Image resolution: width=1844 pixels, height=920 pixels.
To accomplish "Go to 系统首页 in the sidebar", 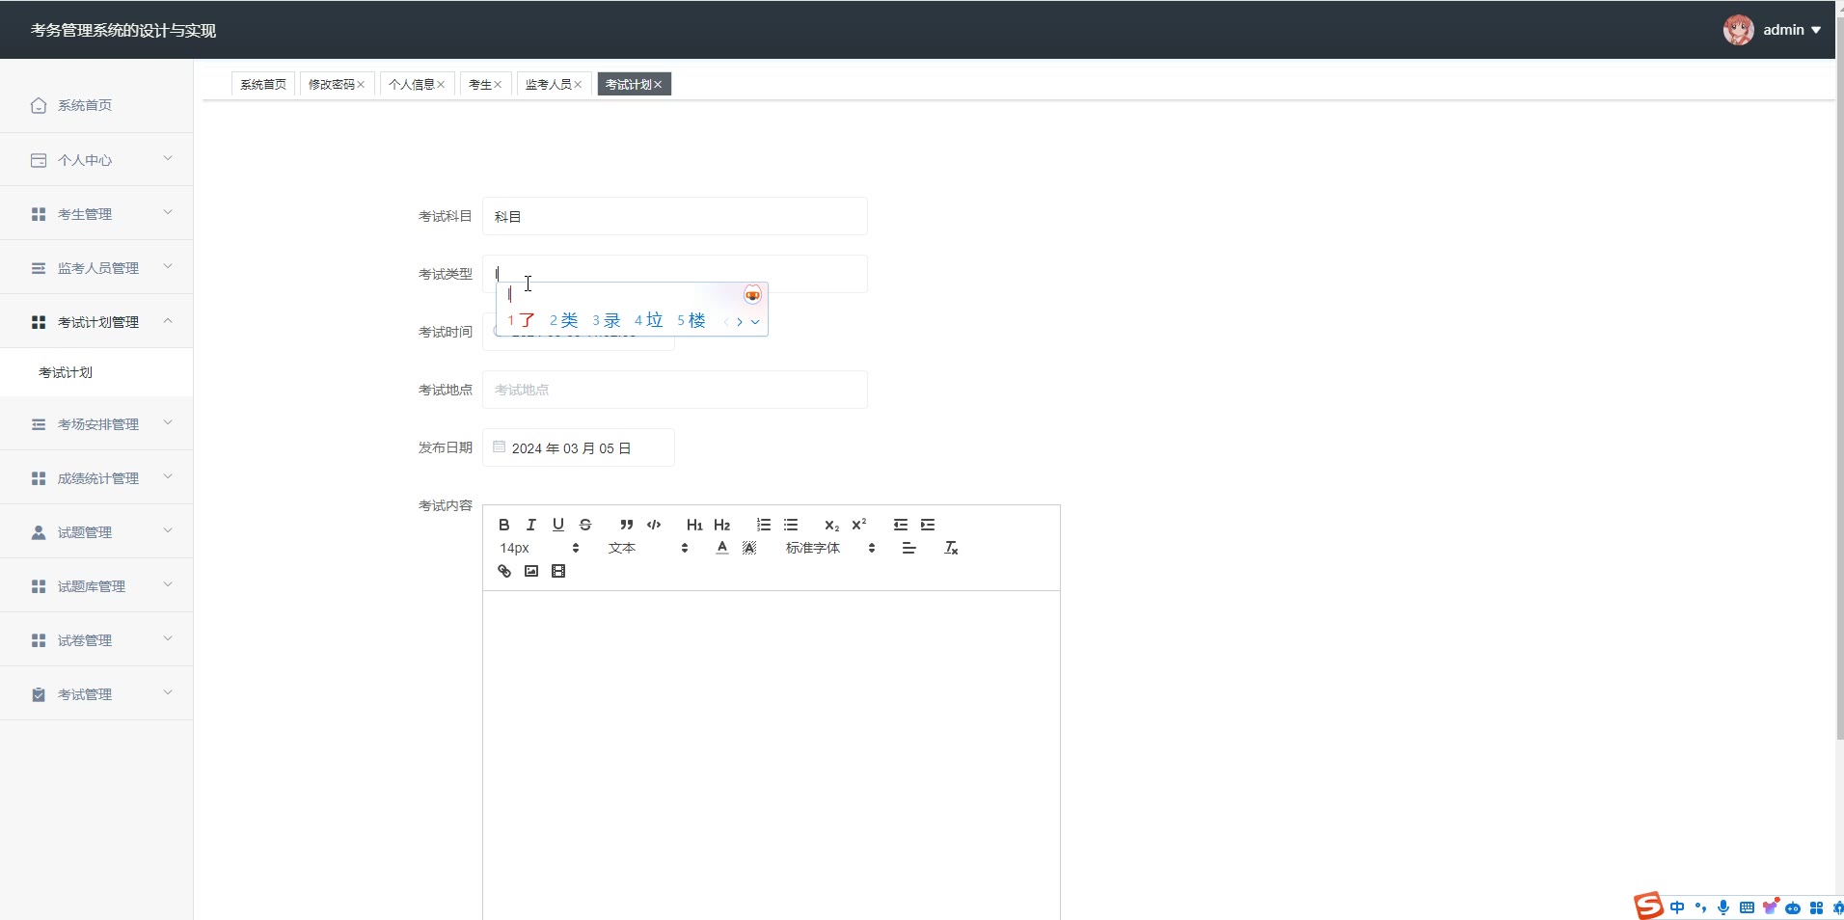I will [x=96, y=105].
